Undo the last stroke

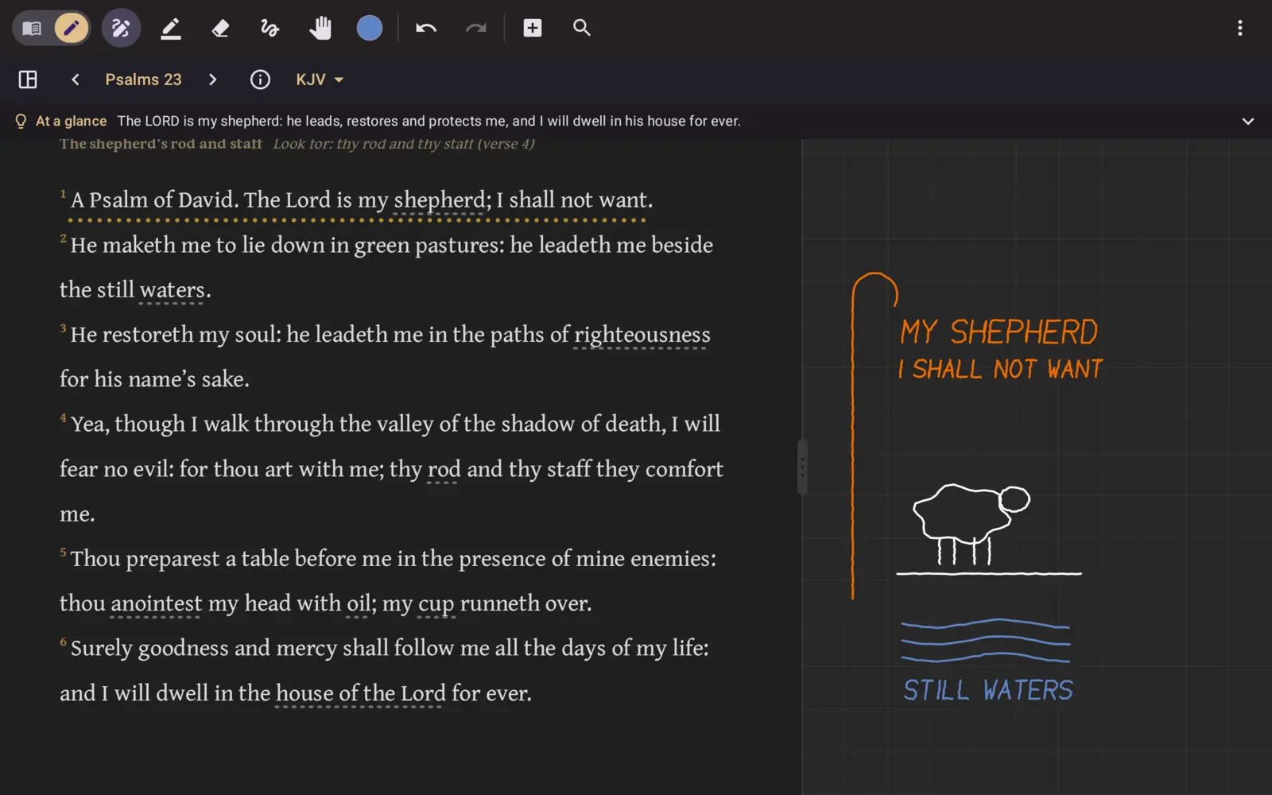pyautogui.click(x=426, y=29)
